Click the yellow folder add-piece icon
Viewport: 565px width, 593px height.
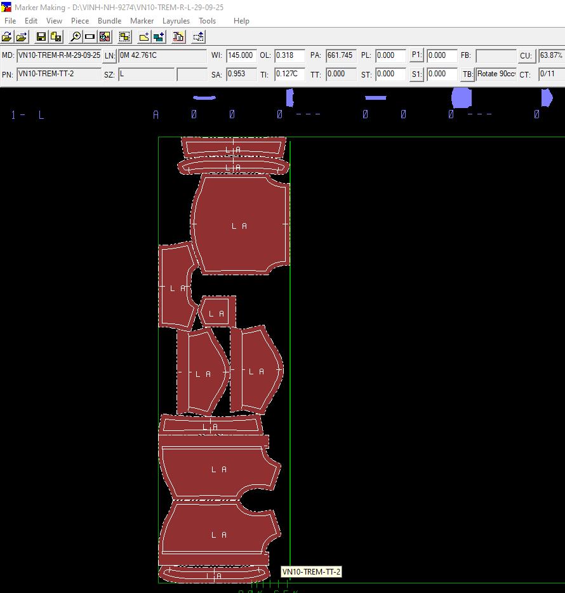click(144, 37)
